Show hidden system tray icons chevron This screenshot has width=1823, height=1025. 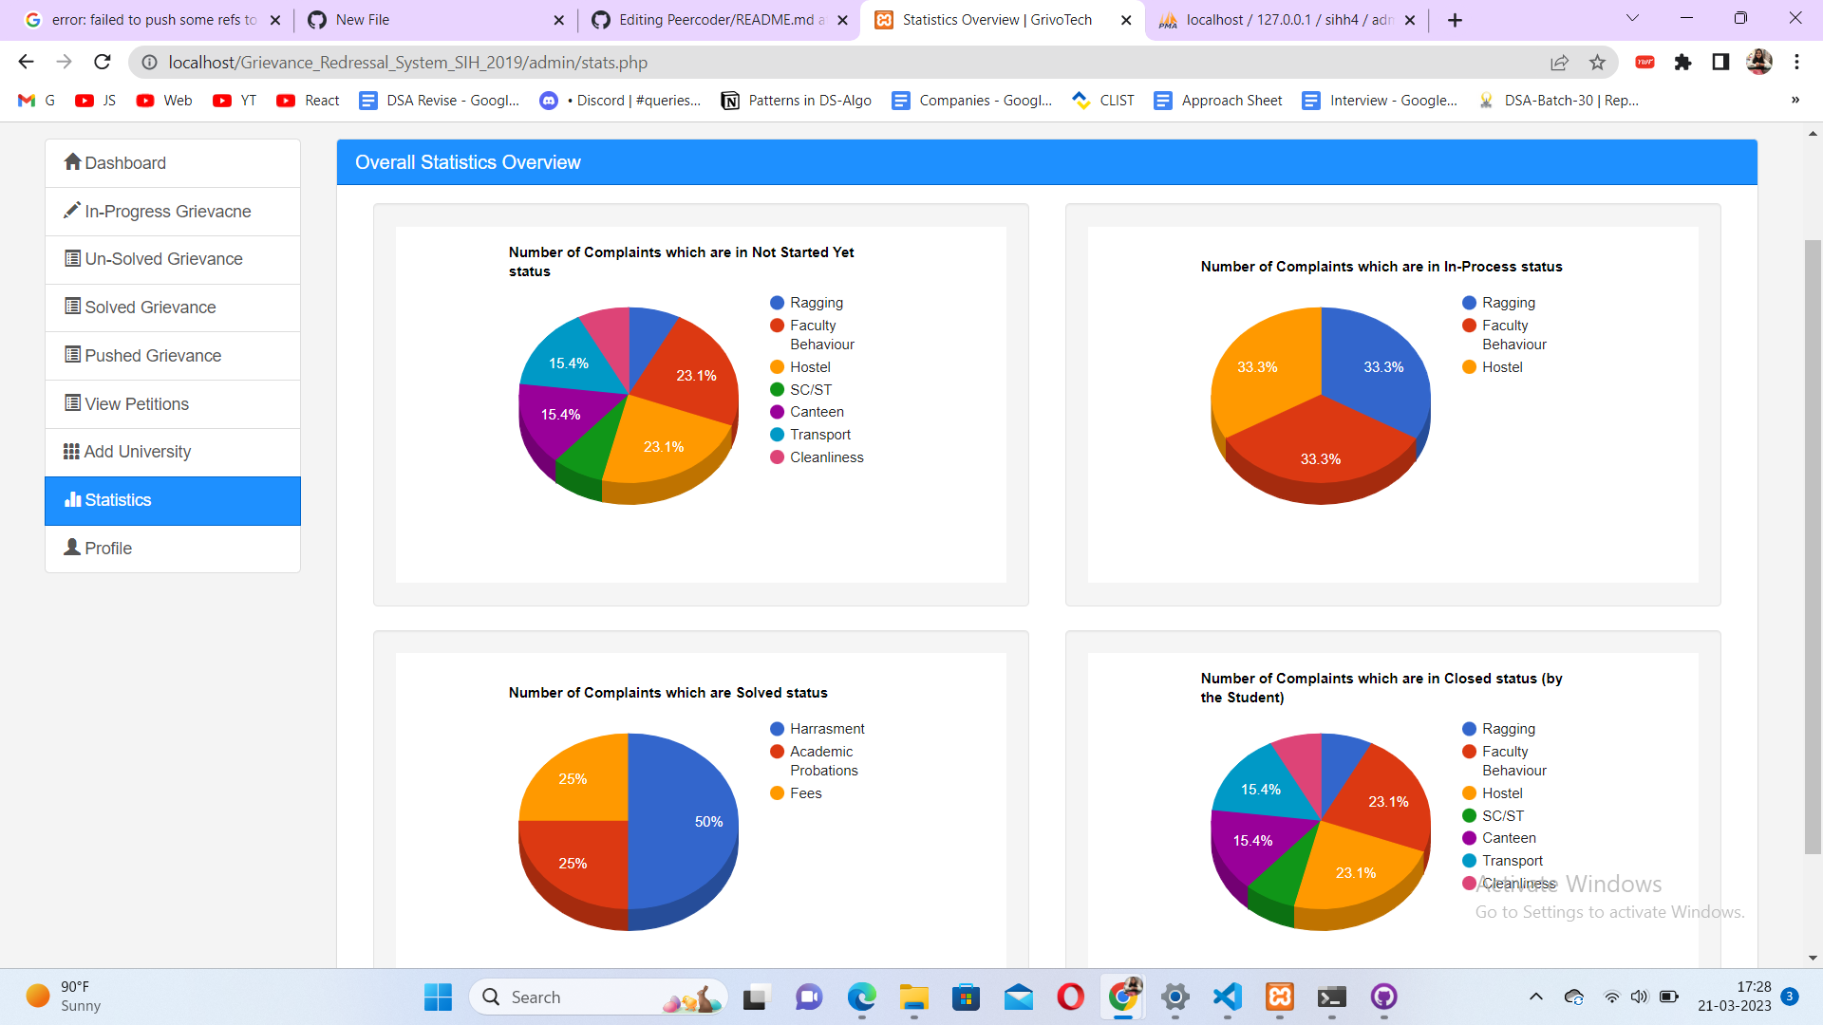tap(1535, 997)
